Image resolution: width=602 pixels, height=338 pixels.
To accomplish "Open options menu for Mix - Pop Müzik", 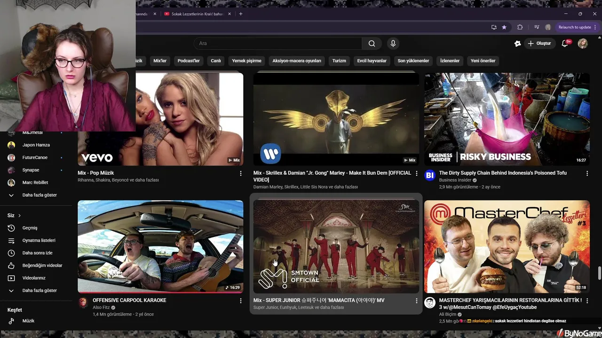I will click(241, 173).
